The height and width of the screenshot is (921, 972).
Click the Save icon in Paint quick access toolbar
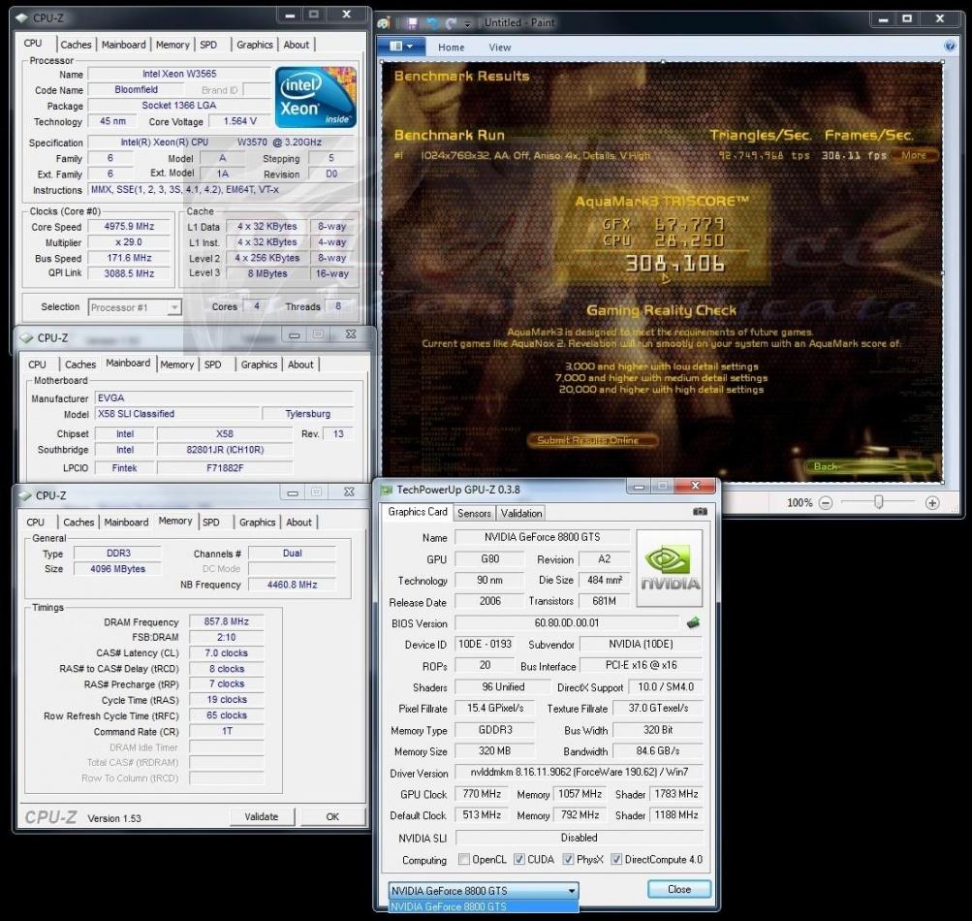coord(412,23)
